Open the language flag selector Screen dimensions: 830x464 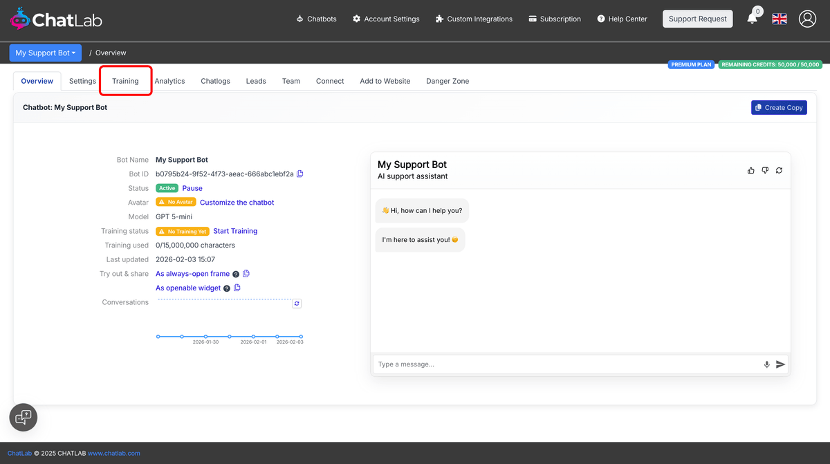tap(779, 19)
